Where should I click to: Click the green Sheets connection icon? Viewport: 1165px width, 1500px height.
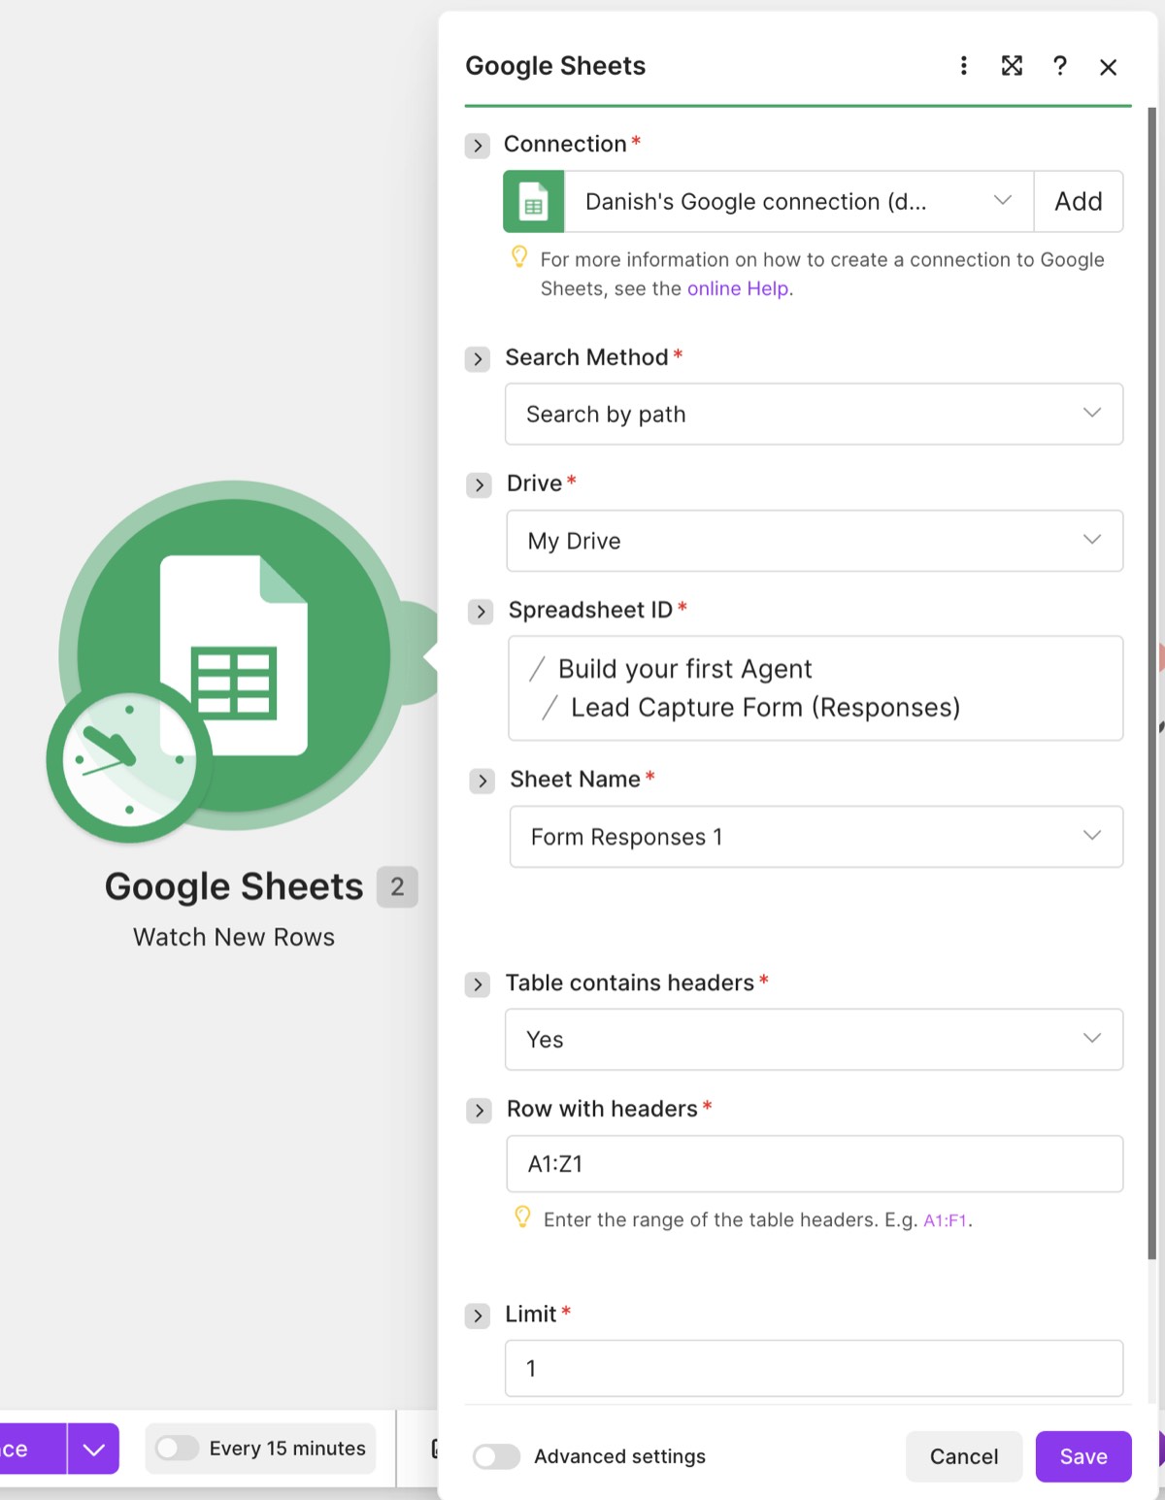(533, 202)
